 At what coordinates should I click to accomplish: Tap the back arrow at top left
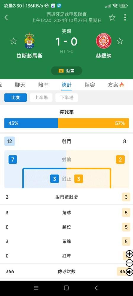pyautogui.click(x=6, y=17)
